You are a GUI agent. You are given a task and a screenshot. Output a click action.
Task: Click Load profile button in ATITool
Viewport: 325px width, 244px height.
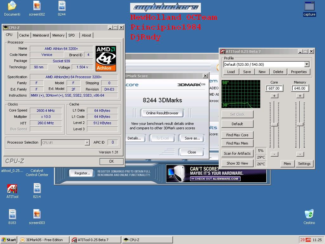coord(231,72)
